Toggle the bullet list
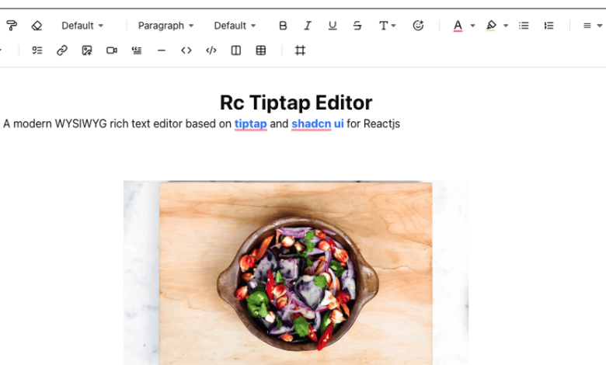The image size is (606, 365). click(524, 26)
